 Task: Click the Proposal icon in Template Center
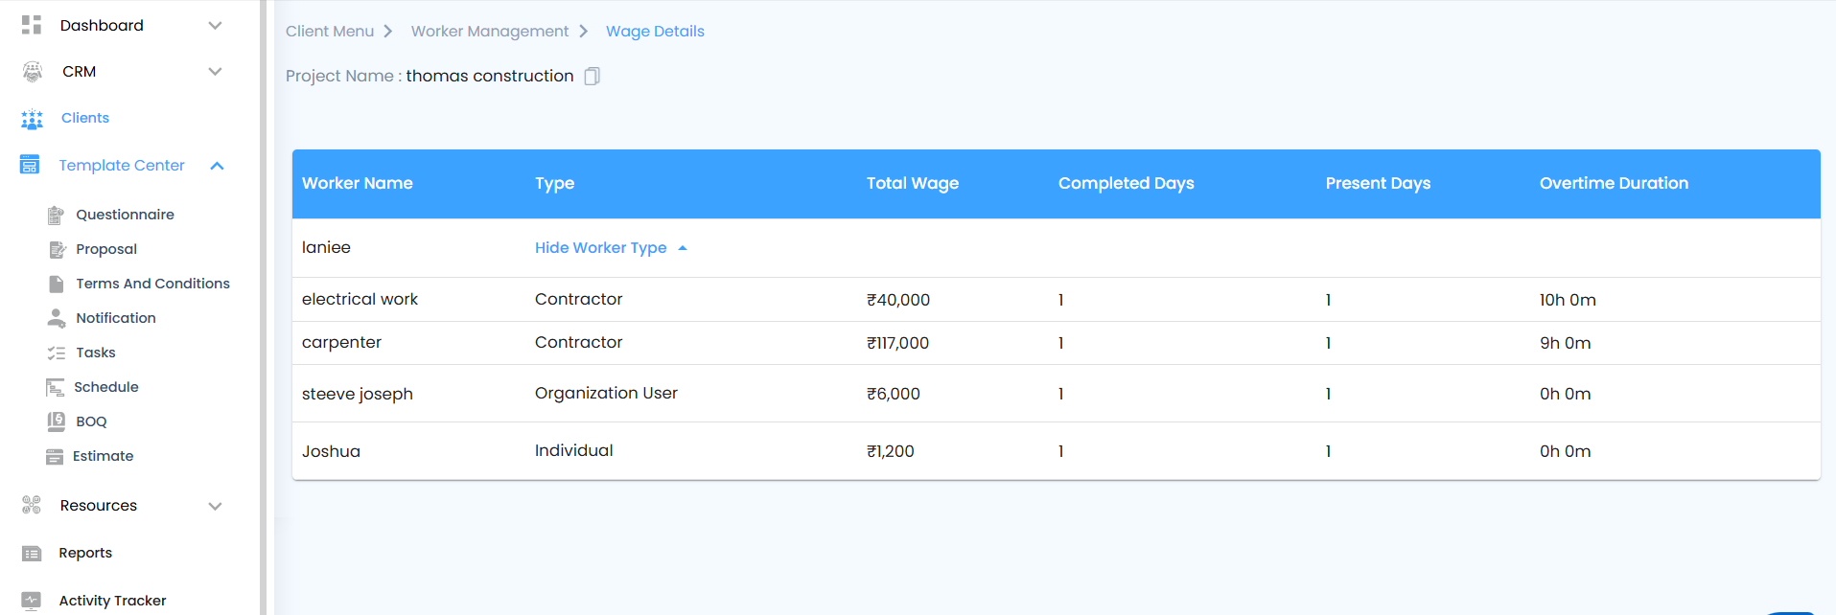[56, 249]
